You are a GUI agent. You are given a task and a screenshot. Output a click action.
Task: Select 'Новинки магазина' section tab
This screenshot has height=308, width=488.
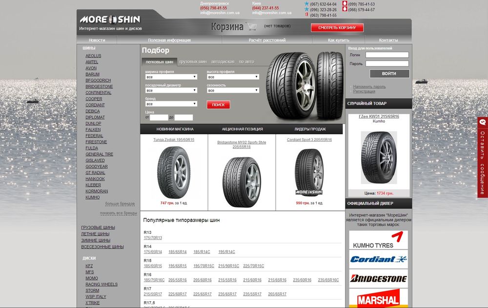click(175, 129)
